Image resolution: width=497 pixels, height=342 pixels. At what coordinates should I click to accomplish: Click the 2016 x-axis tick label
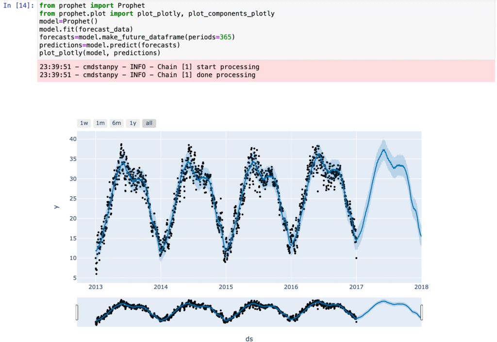click(291, 287)
